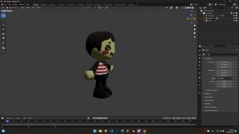The width and height of the screenshot is (239, 134).
Task: Lock Location X lock icon
Action: point(233,62)
